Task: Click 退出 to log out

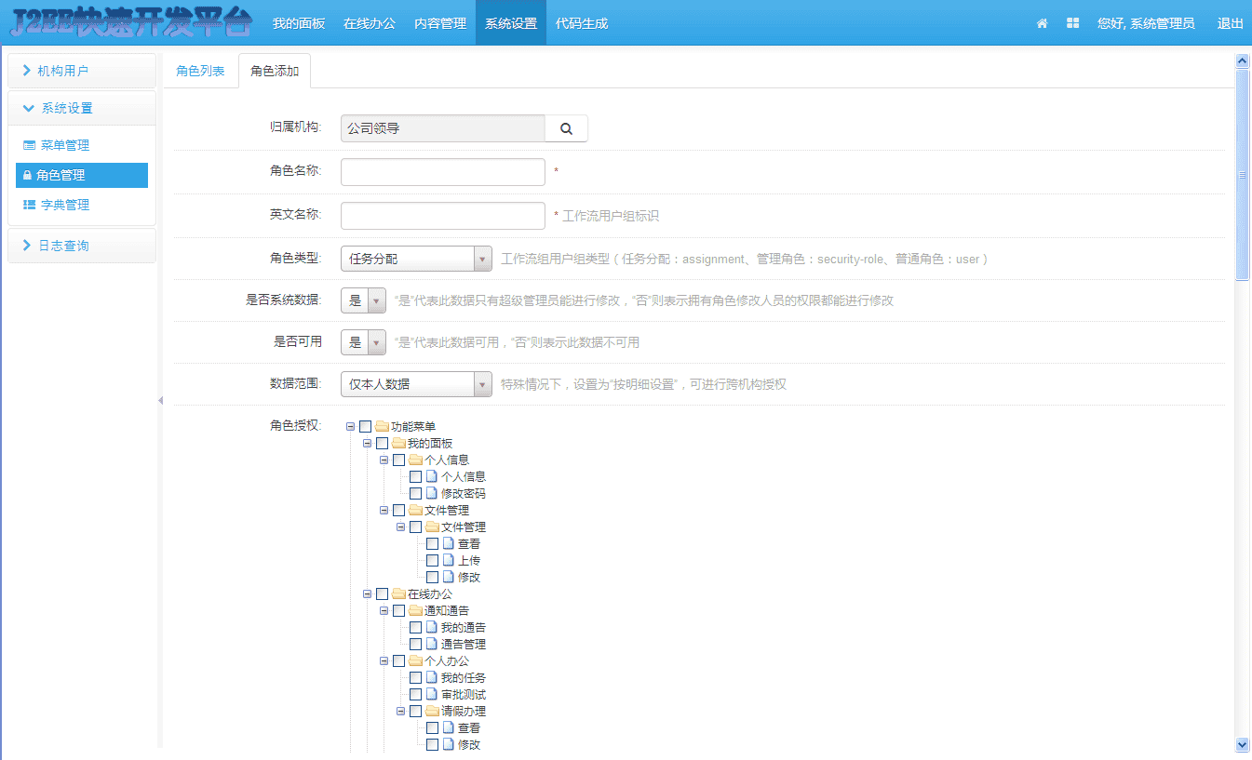Action: click(x=1231, y=22)
